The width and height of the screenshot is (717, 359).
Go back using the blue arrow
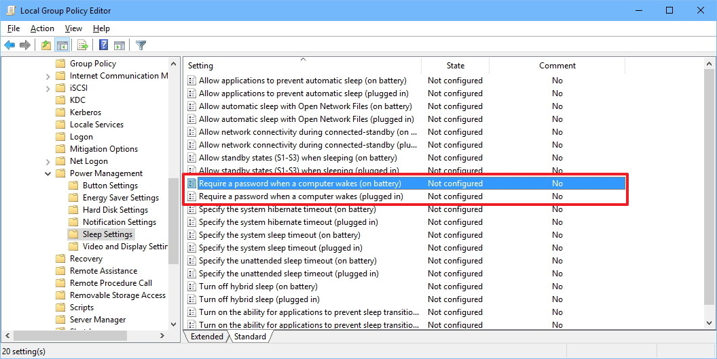(x=10, y=45)
